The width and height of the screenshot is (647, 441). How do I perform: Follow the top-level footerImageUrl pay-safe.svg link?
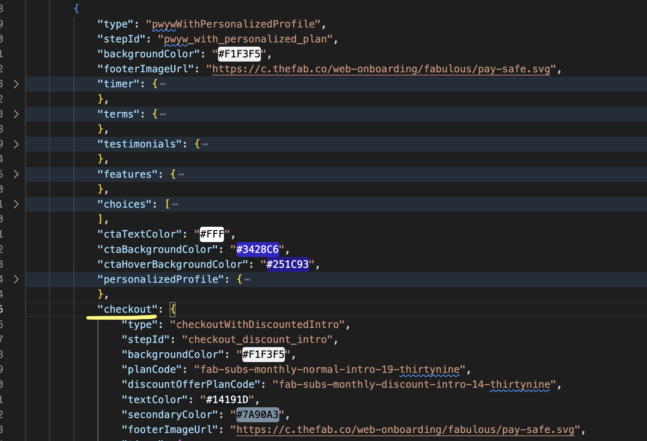point(381,69)
